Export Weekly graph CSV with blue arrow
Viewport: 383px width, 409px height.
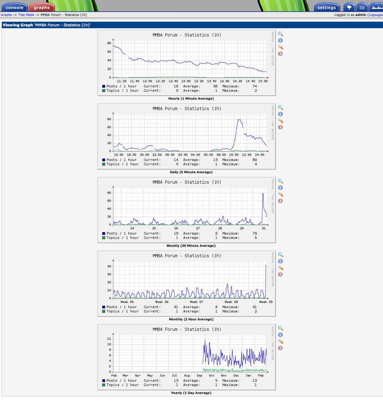pos(280,188)
